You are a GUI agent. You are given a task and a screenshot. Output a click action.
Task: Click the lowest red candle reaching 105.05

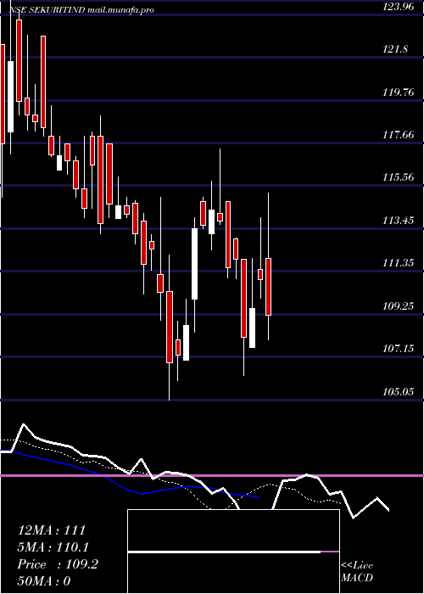170,327
